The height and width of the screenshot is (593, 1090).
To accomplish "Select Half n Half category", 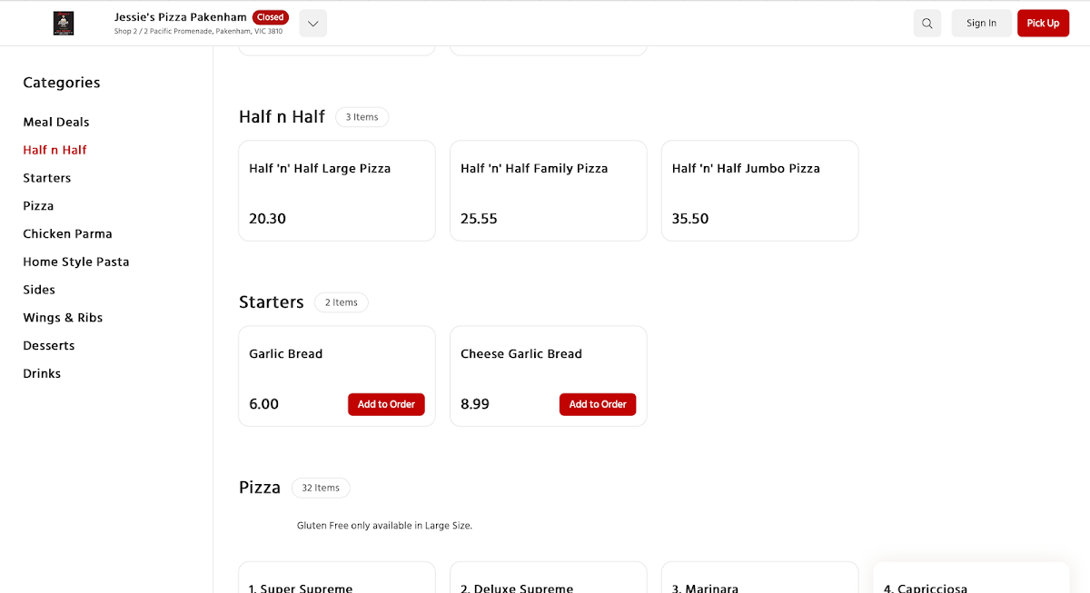I will tap(55, 150).
